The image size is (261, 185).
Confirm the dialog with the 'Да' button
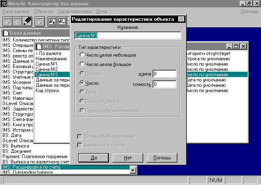(93, 158)
